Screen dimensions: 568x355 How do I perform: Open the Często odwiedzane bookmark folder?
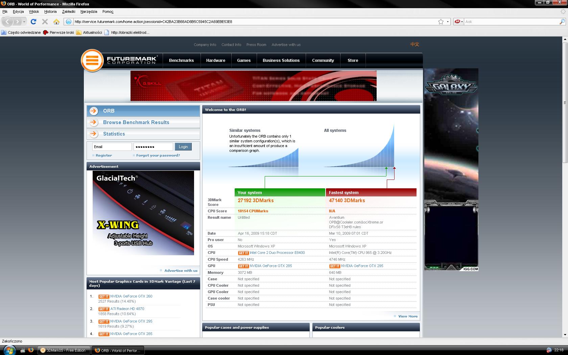point(21,32)
